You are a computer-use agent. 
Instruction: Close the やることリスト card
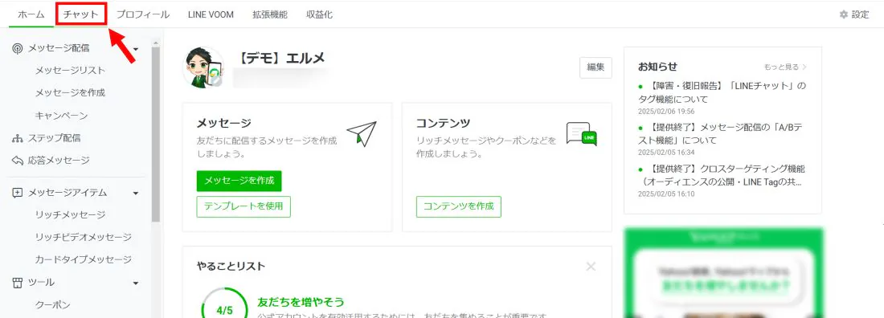(591, 266)
